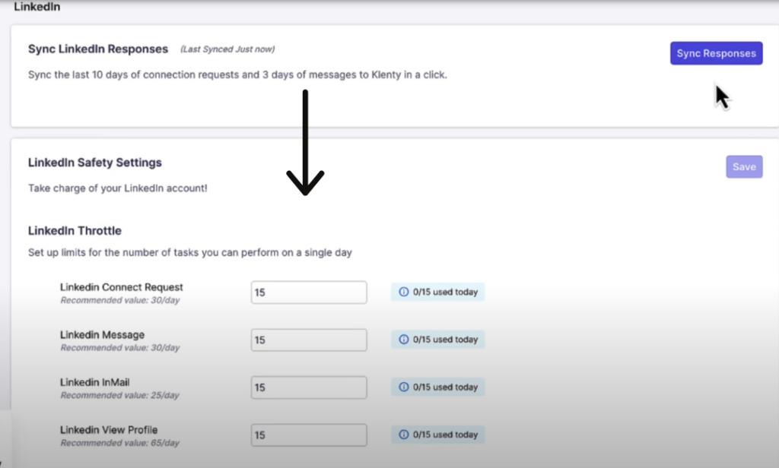779x468 pixels.
Task: Select the Sync LinkedIn Responses heading
Action: coord(98,49)
